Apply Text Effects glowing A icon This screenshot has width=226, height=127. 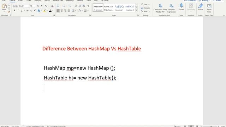pos(38,11)
